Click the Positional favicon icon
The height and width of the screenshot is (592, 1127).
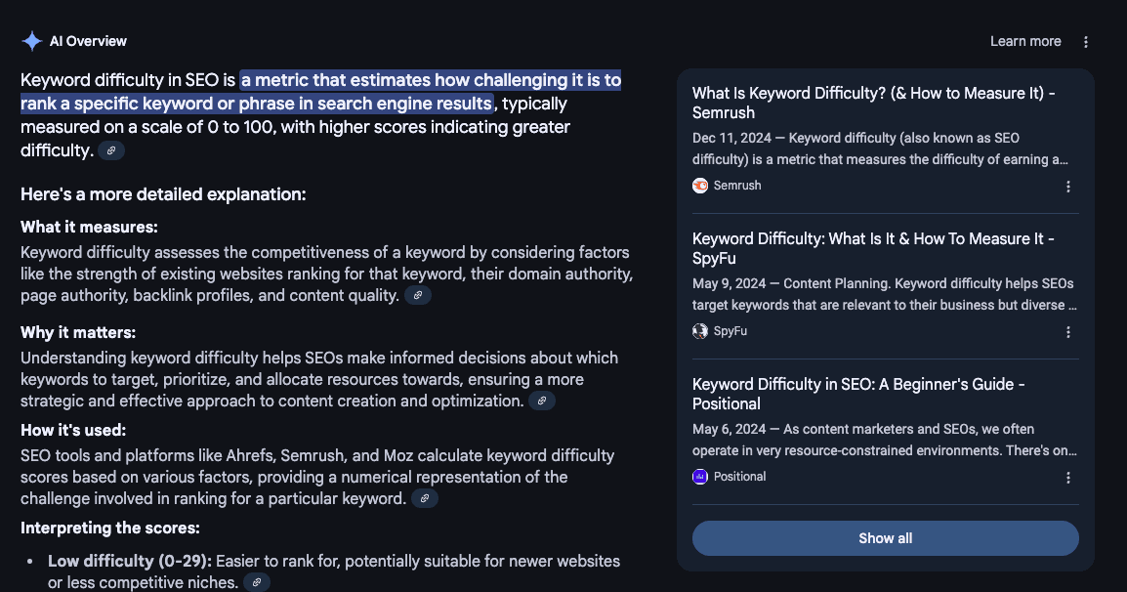tap(700, 477)
